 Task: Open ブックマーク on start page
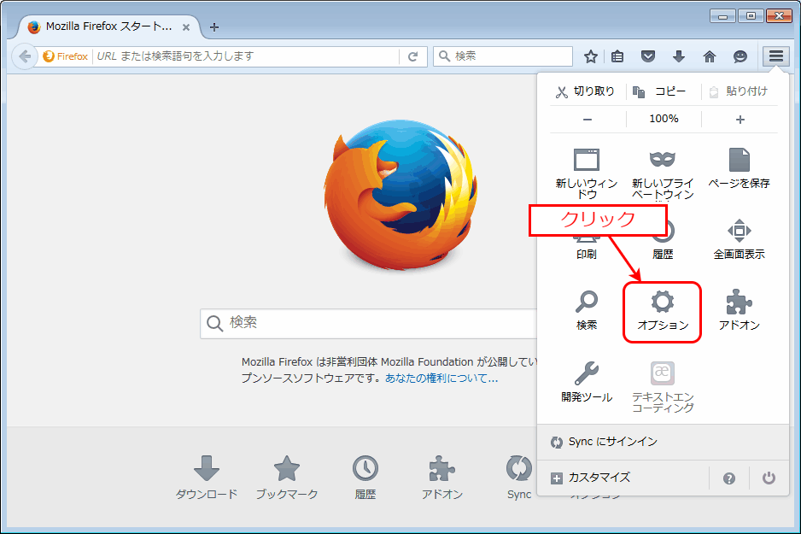click(287, 478)
